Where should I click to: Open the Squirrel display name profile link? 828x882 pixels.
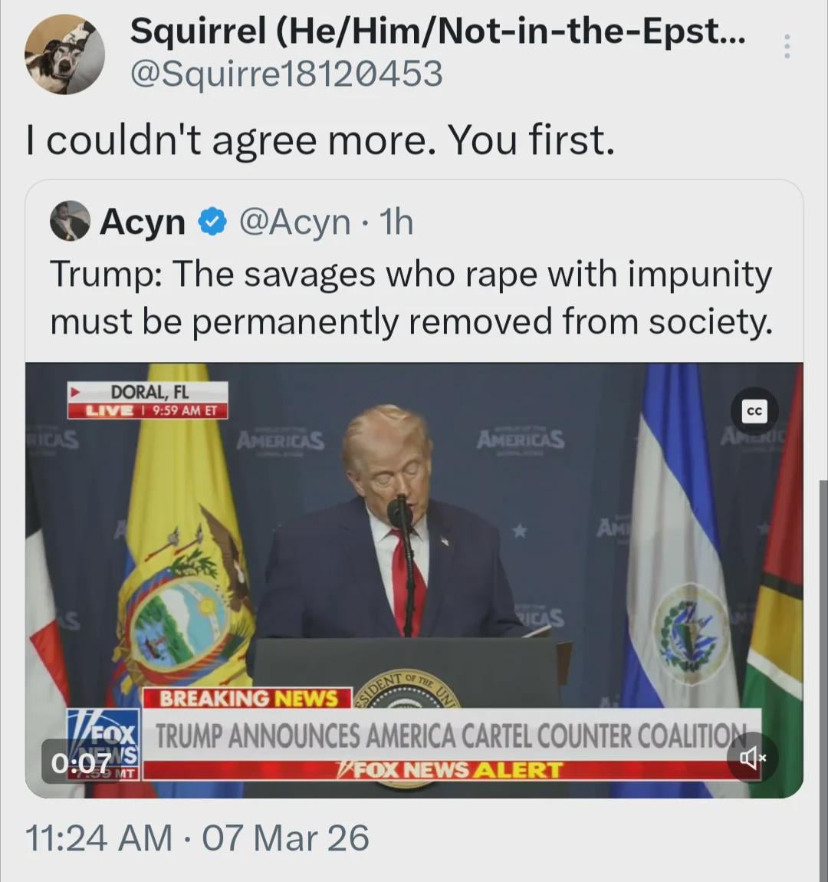(x=436, y=31)
